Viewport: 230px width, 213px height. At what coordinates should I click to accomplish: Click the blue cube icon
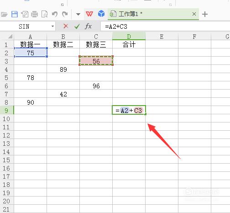pyautogui.click(x=101, y=14)
